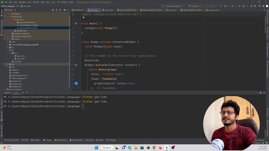Screen dimensions: 269x151
Task: Click the yellow lightbulb quick-fix icon
Action: (x=84, y=18)
